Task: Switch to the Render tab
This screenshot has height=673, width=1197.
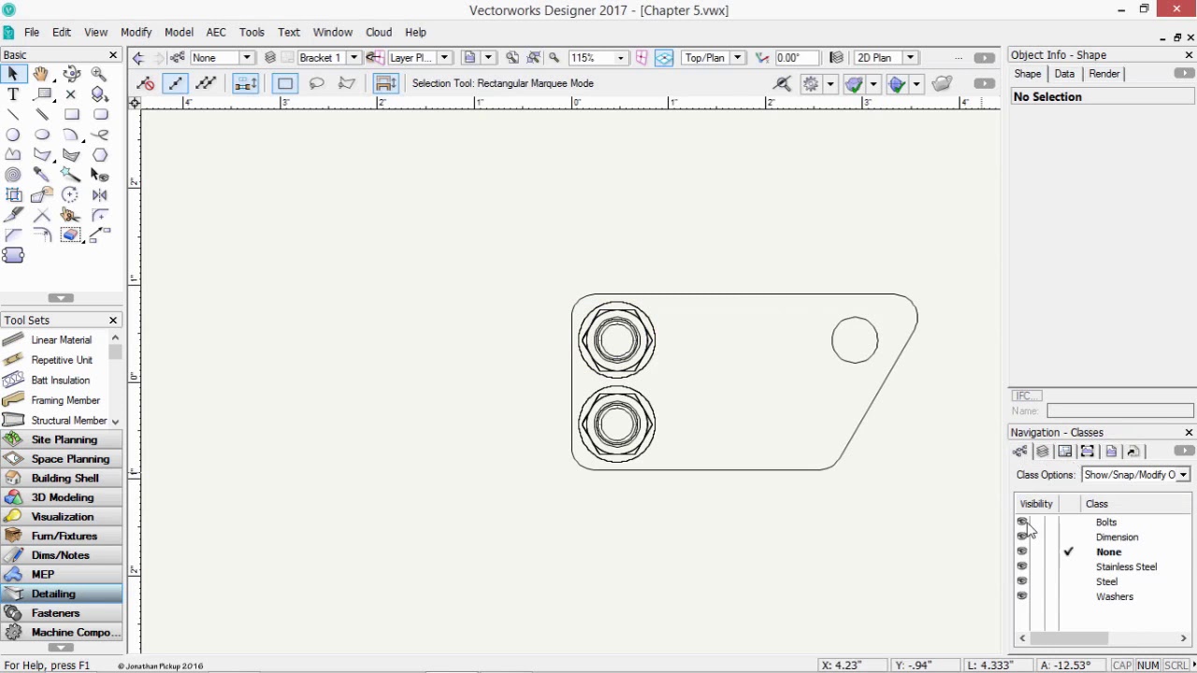Action: [x=1103, y=74]
